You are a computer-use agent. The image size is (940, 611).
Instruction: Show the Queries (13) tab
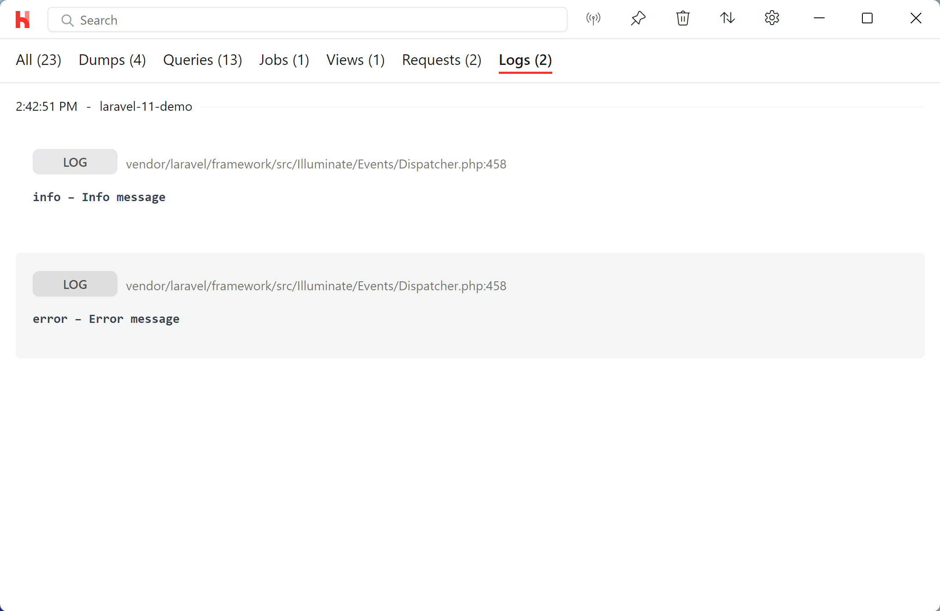(x=202, y=60)
